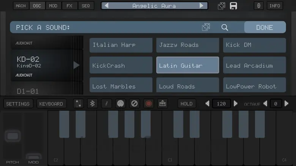Select the Italian Harp sound
The width and height of the screenshot is (296, 166).
[x=121, y=45]
